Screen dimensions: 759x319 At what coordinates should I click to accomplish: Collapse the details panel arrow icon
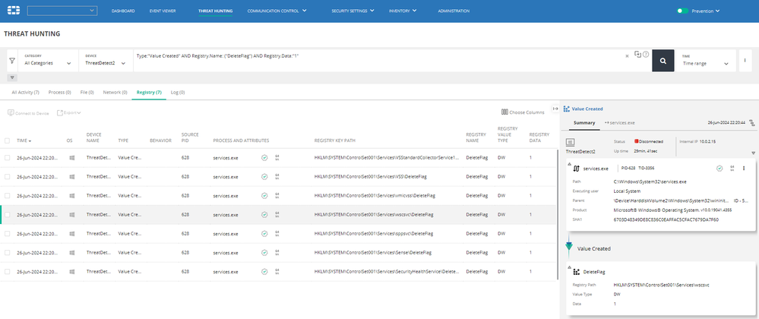pos(555,109)
